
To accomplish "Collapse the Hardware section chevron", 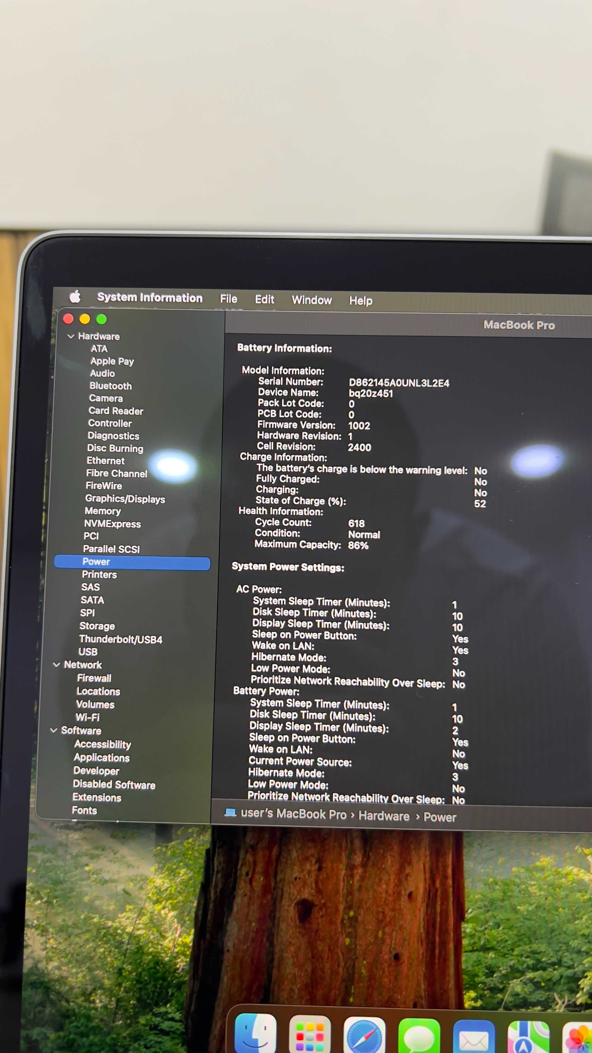I will (x=71, y=336).
